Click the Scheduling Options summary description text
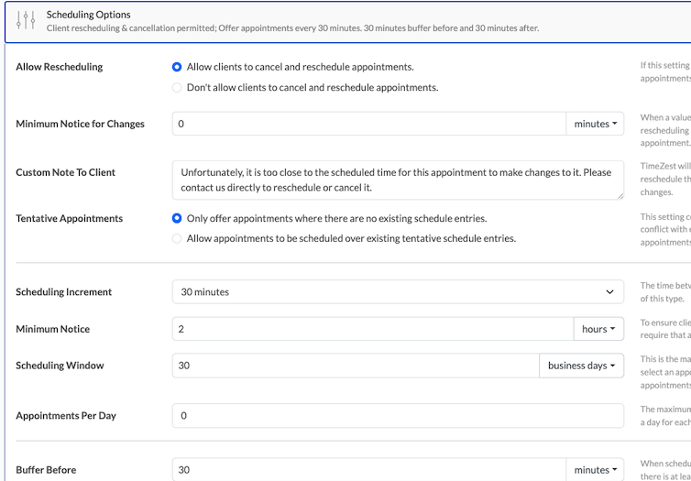The image size is (691, 481). (293, 28)
